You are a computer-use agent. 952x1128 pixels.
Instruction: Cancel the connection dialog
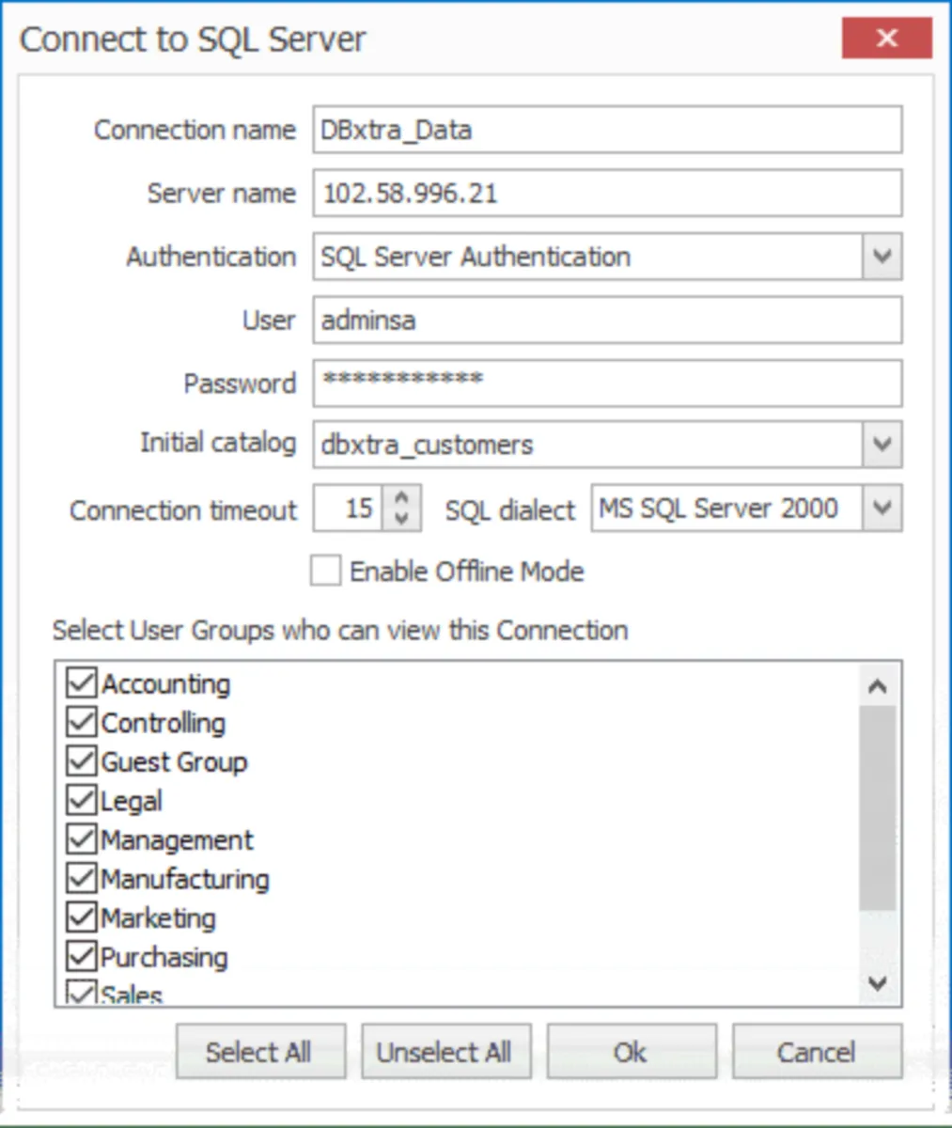pyautogui.click(x=816, y=1052)
